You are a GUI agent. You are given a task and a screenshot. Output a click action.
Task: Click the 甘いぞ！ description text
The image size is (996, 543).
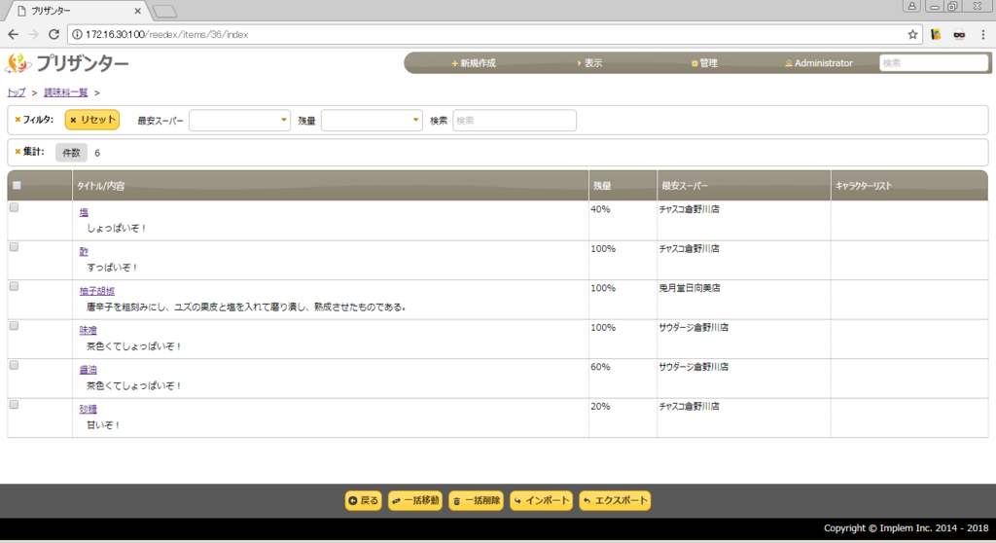[x=103, y=425]
